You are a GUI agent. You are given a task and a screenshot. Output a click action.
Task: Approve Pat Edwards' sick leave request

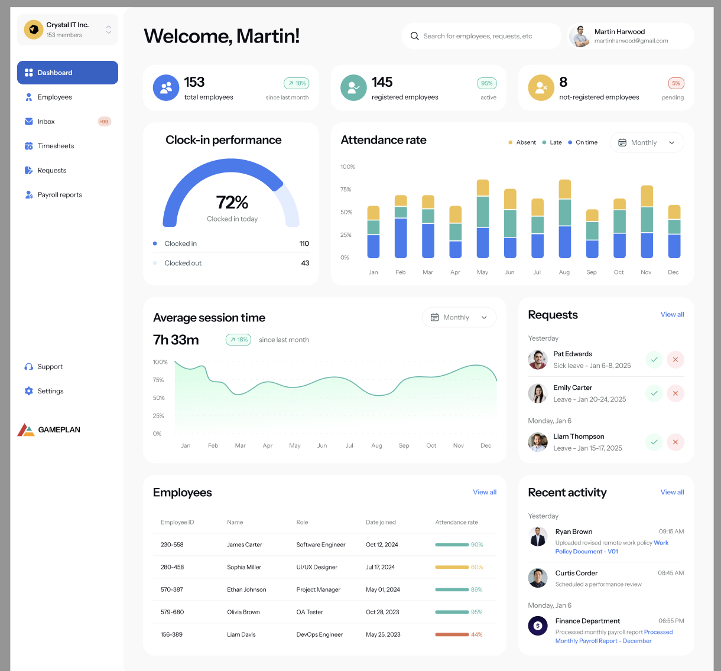(654, 360)
